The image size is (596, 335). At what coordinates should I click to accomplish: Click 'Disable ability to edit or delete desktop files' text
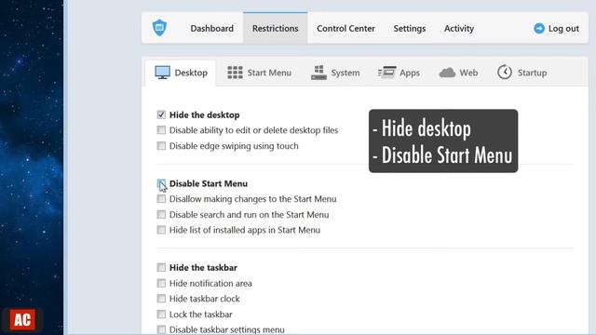click(x=253, y=130)
